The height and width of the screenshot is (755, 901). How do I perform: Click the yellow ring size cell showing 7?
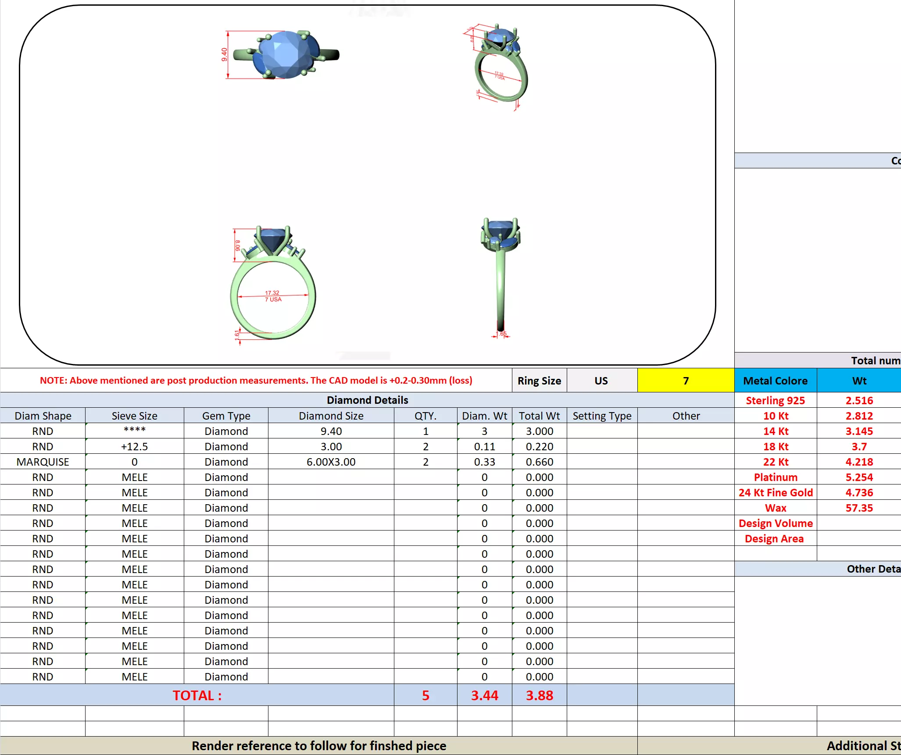[686, 381]
